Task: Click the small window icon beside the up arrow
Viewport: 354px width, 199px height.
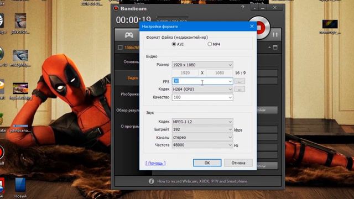Action: coord(275,48)
